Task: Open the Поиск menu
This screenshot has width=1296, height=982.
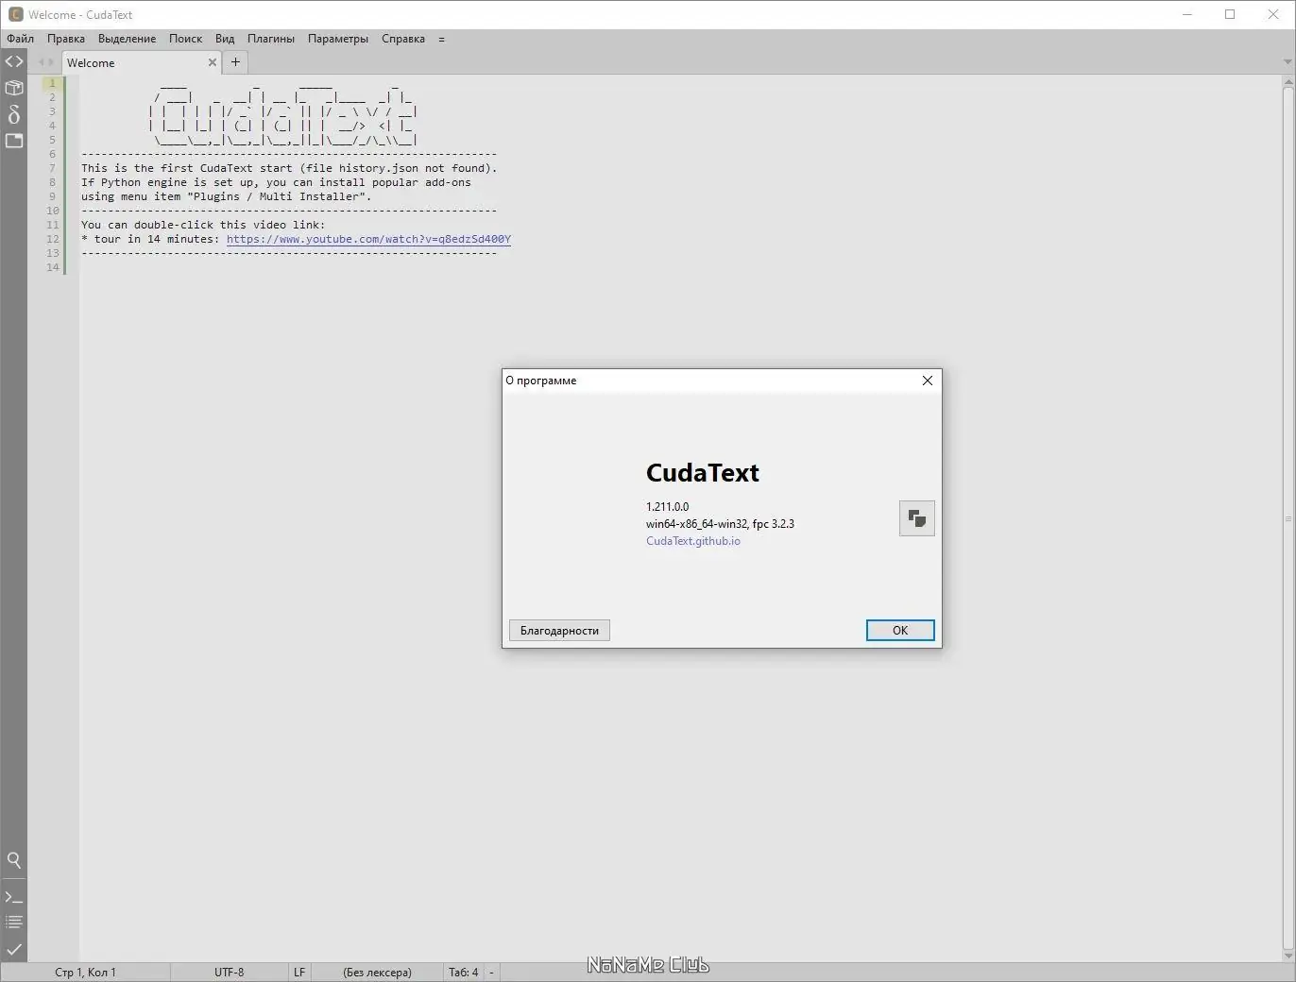Action: pyautogui.click(x=186, y=39)
